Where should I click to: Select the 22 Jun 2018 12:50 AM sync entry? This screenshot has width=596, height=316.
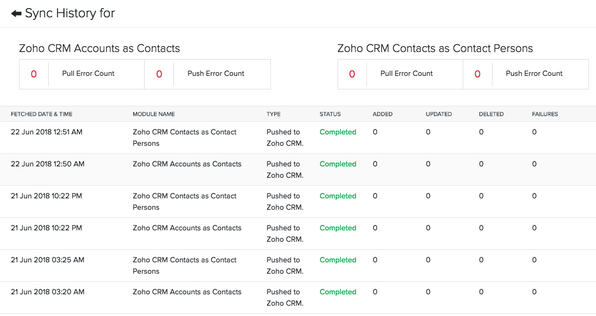click(x=48, y=164)
